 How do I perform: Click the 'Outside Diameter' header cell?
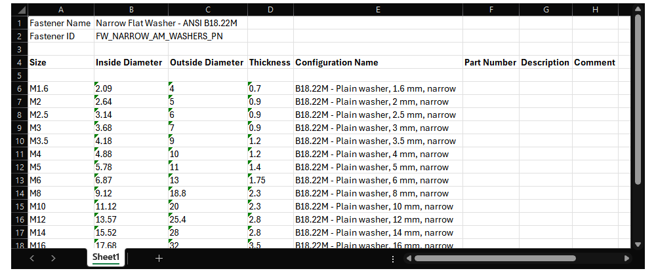click(x=208, y=63)
